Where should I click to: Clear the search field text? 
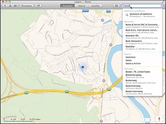(x=162, y=6)
